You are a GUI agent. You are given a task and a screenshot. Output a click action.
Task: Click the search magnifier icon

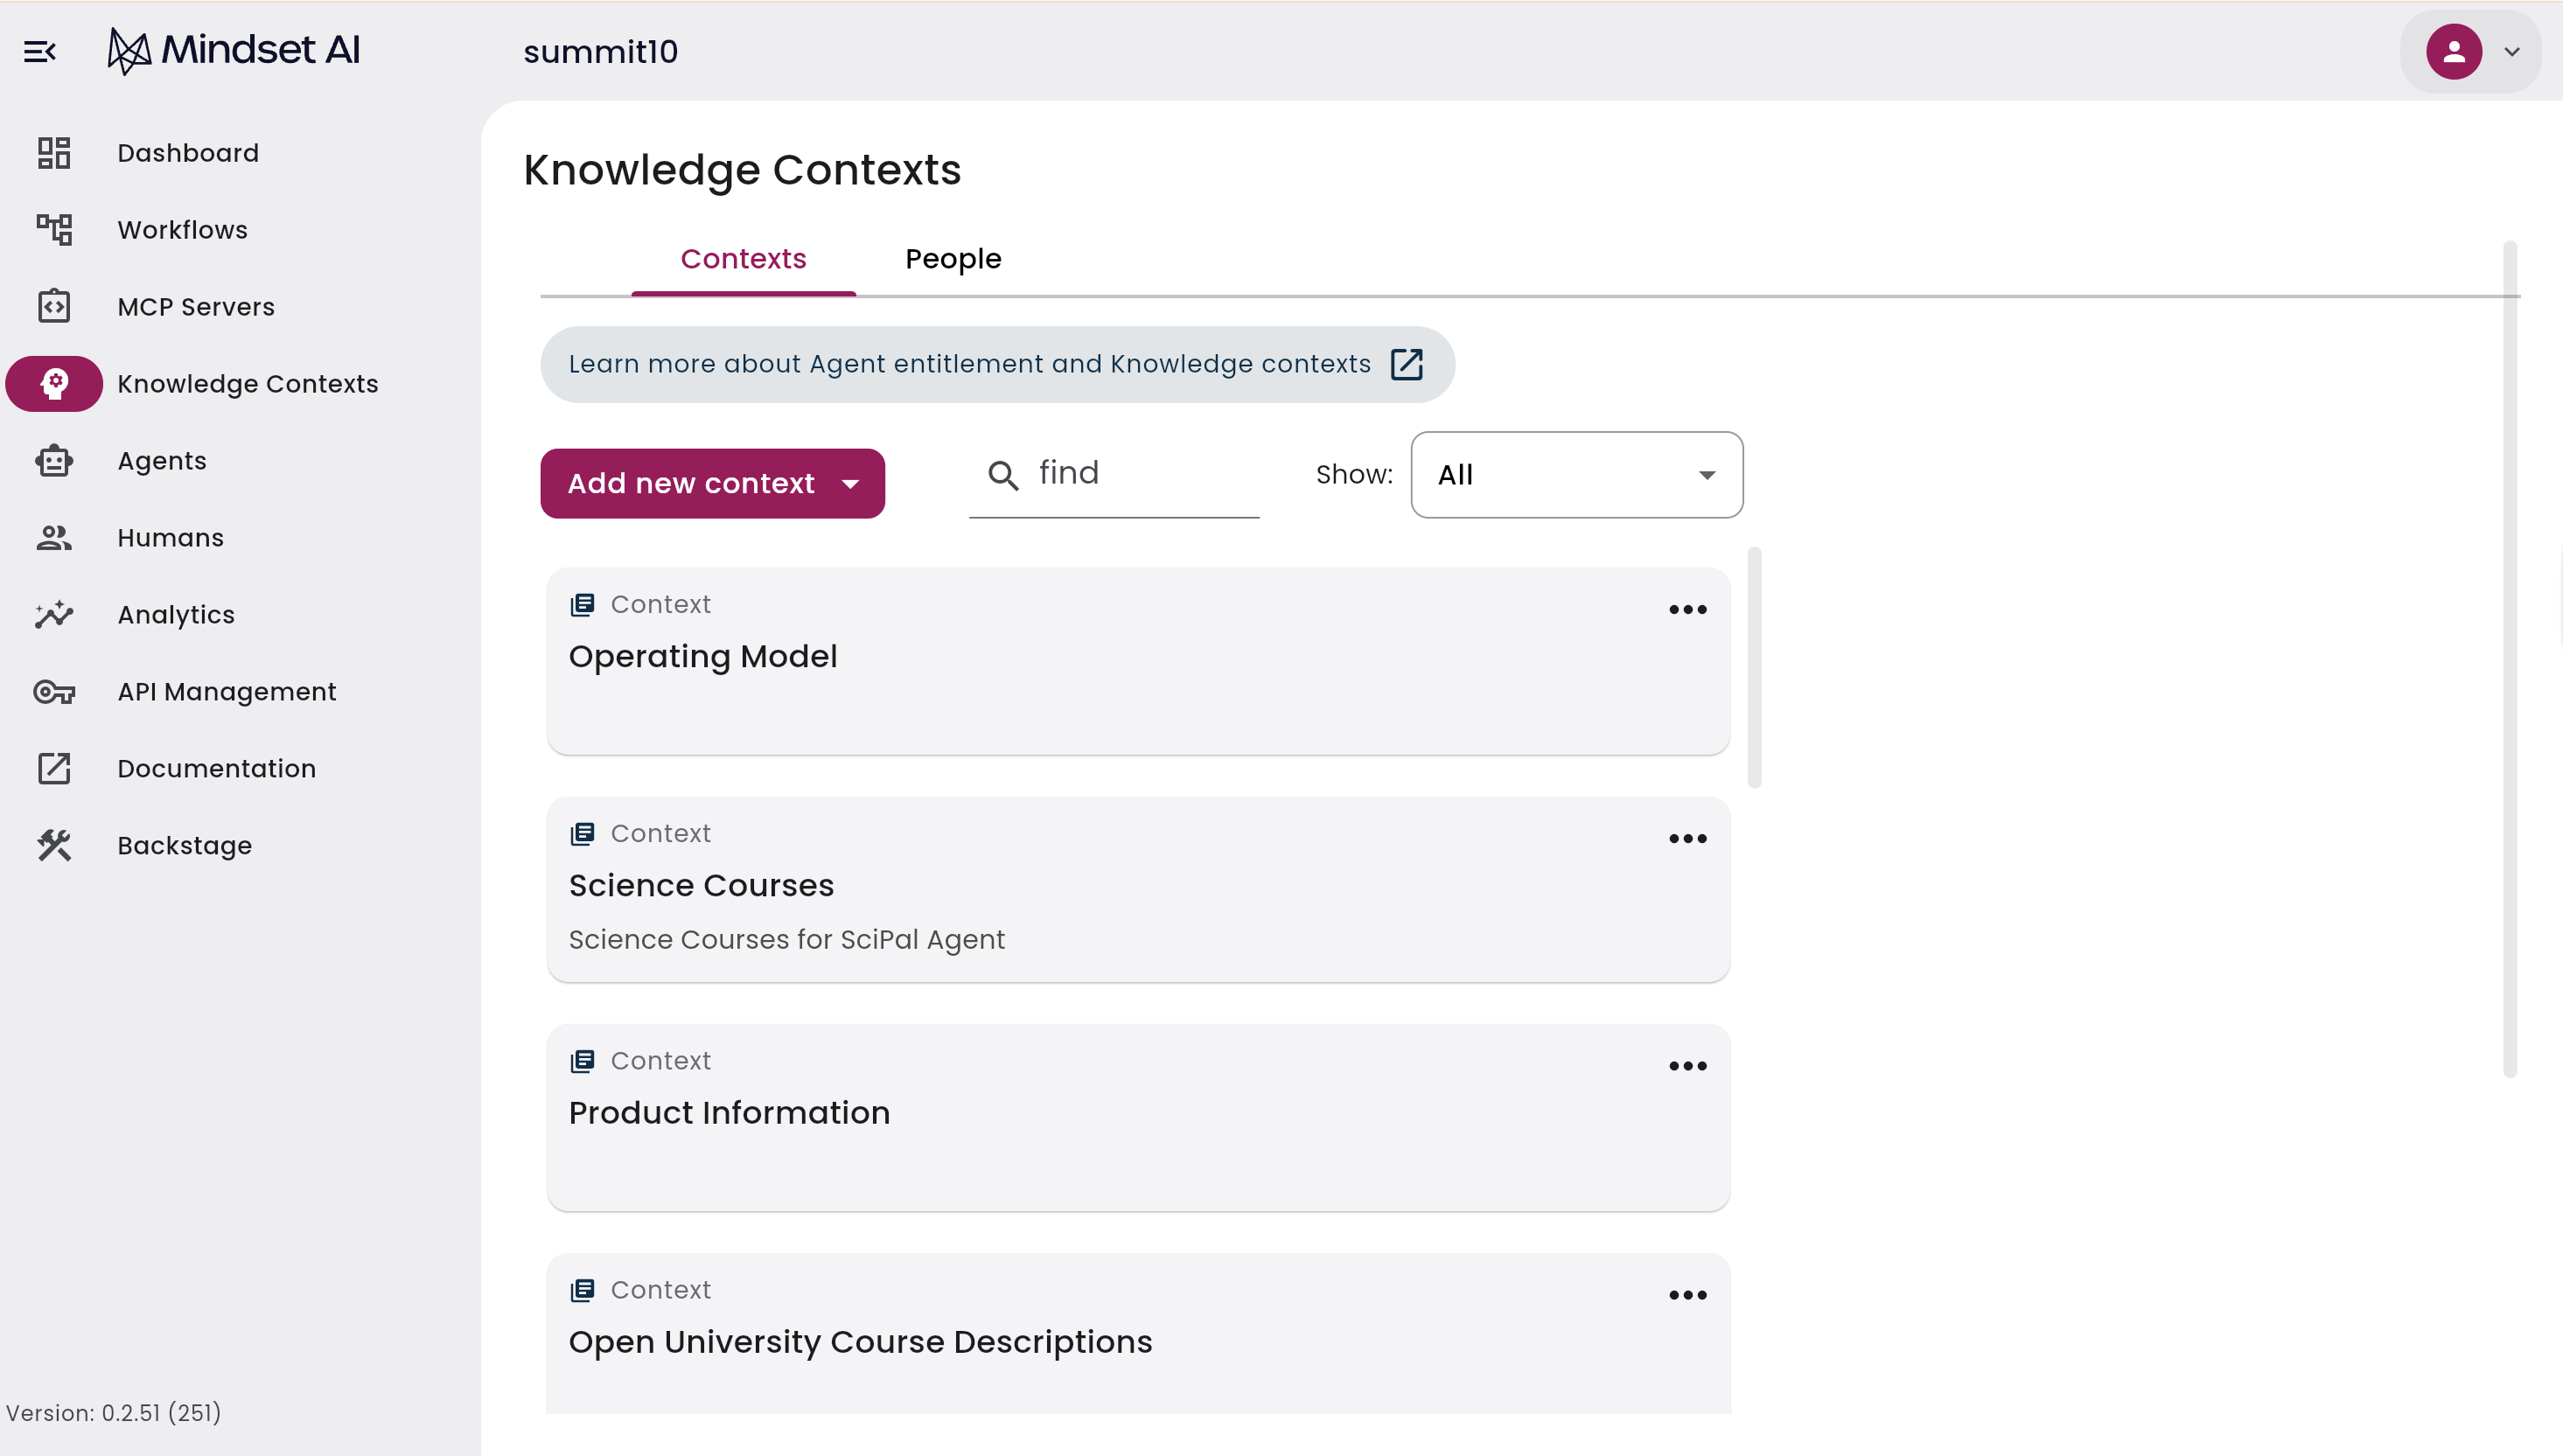click(x=1003, y=475)
